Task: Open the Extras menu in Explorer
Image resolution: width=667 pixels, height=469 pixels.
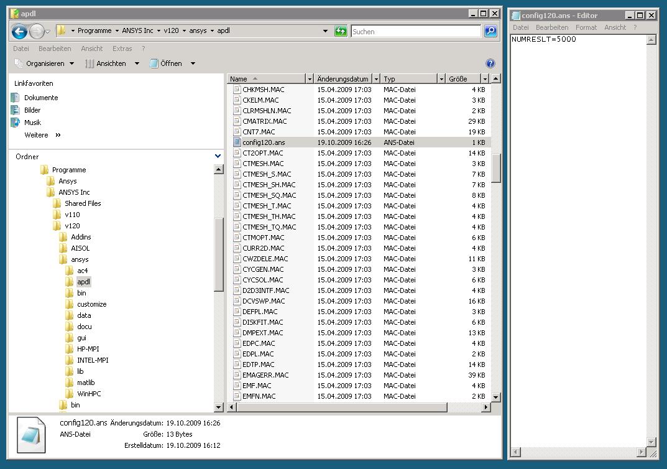Action: pyautogui.click(x=122, y=49)
